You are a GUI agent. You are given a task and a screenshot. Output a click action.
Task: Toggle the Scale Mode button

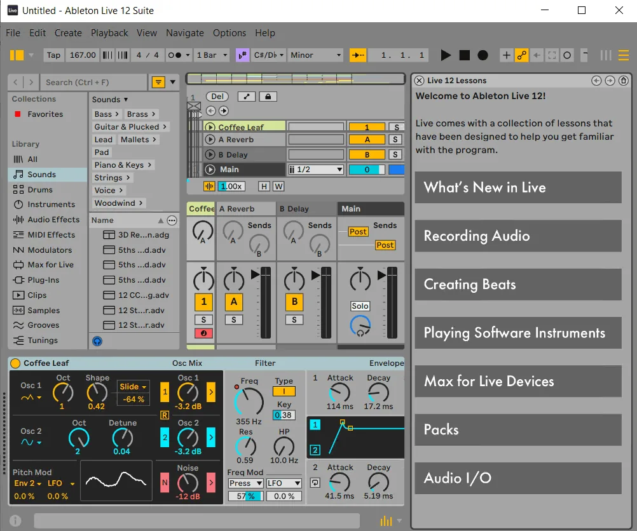pyautogui.click(x=242, y=55)
